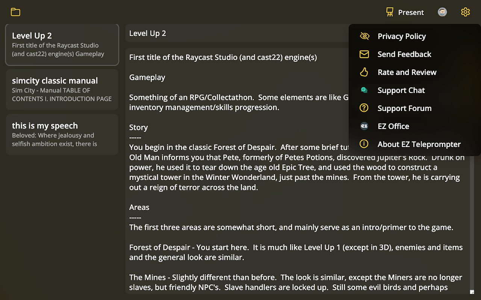Click the thumbs-up Rate and Review icon
The width and height of the screenshot is (481, 300).
(x=364, y=72)
